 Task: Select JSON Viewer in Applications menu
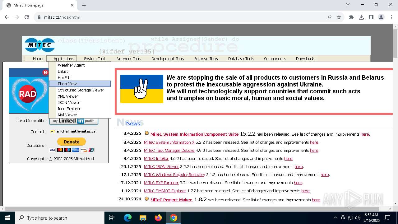(80, 102)
